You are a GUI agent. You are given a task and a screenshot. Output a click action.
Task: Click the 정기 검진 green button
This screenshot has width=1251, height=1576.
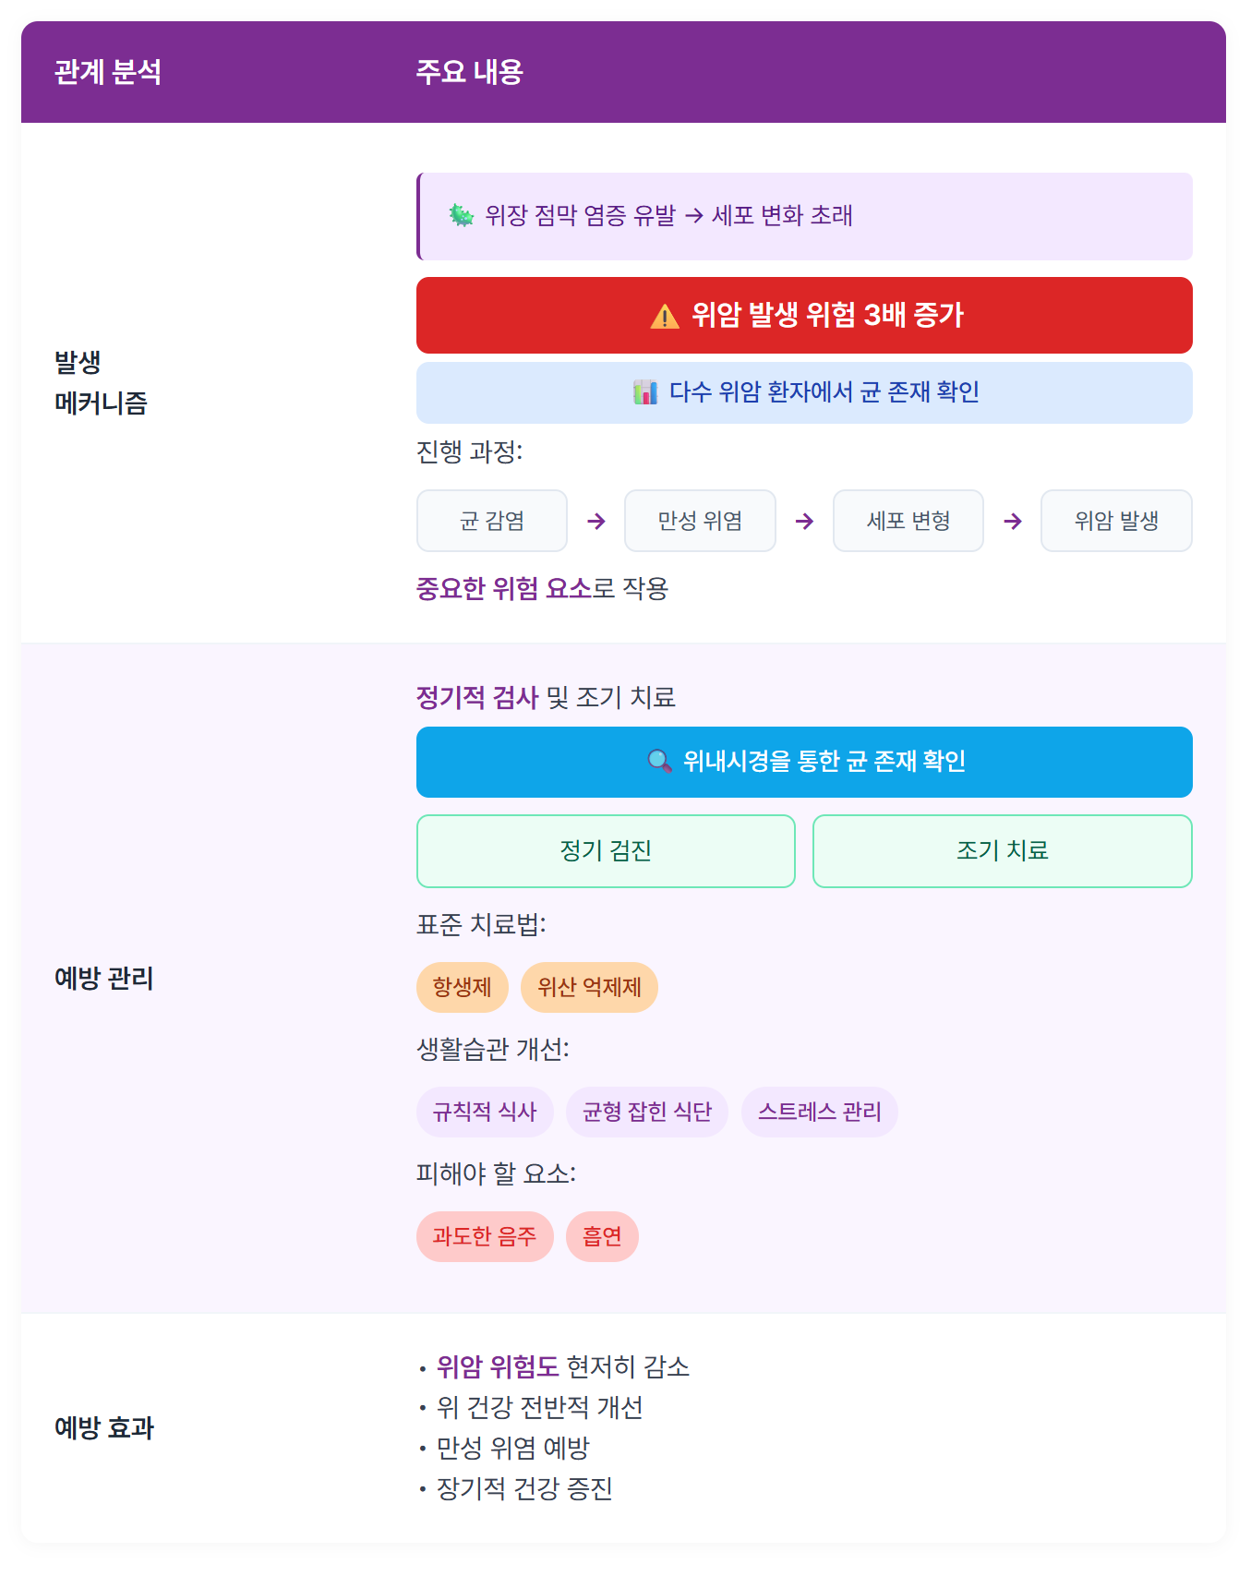click(x=606, y=851)
